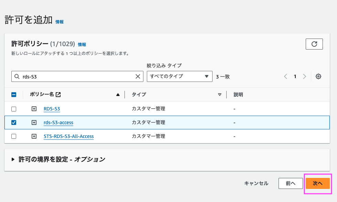Click the orange 次へ button

click(317, 183)
